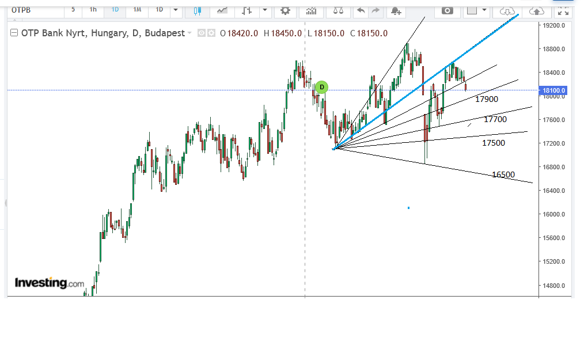Open the bar style dropdown arrow
Screen dimensions: 584x353
click(265, 10)
